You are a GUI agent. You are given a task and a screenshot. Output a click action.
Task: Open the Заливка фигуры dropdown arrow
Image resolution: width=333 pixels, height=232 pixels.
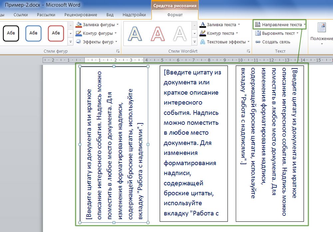point(118,24)
